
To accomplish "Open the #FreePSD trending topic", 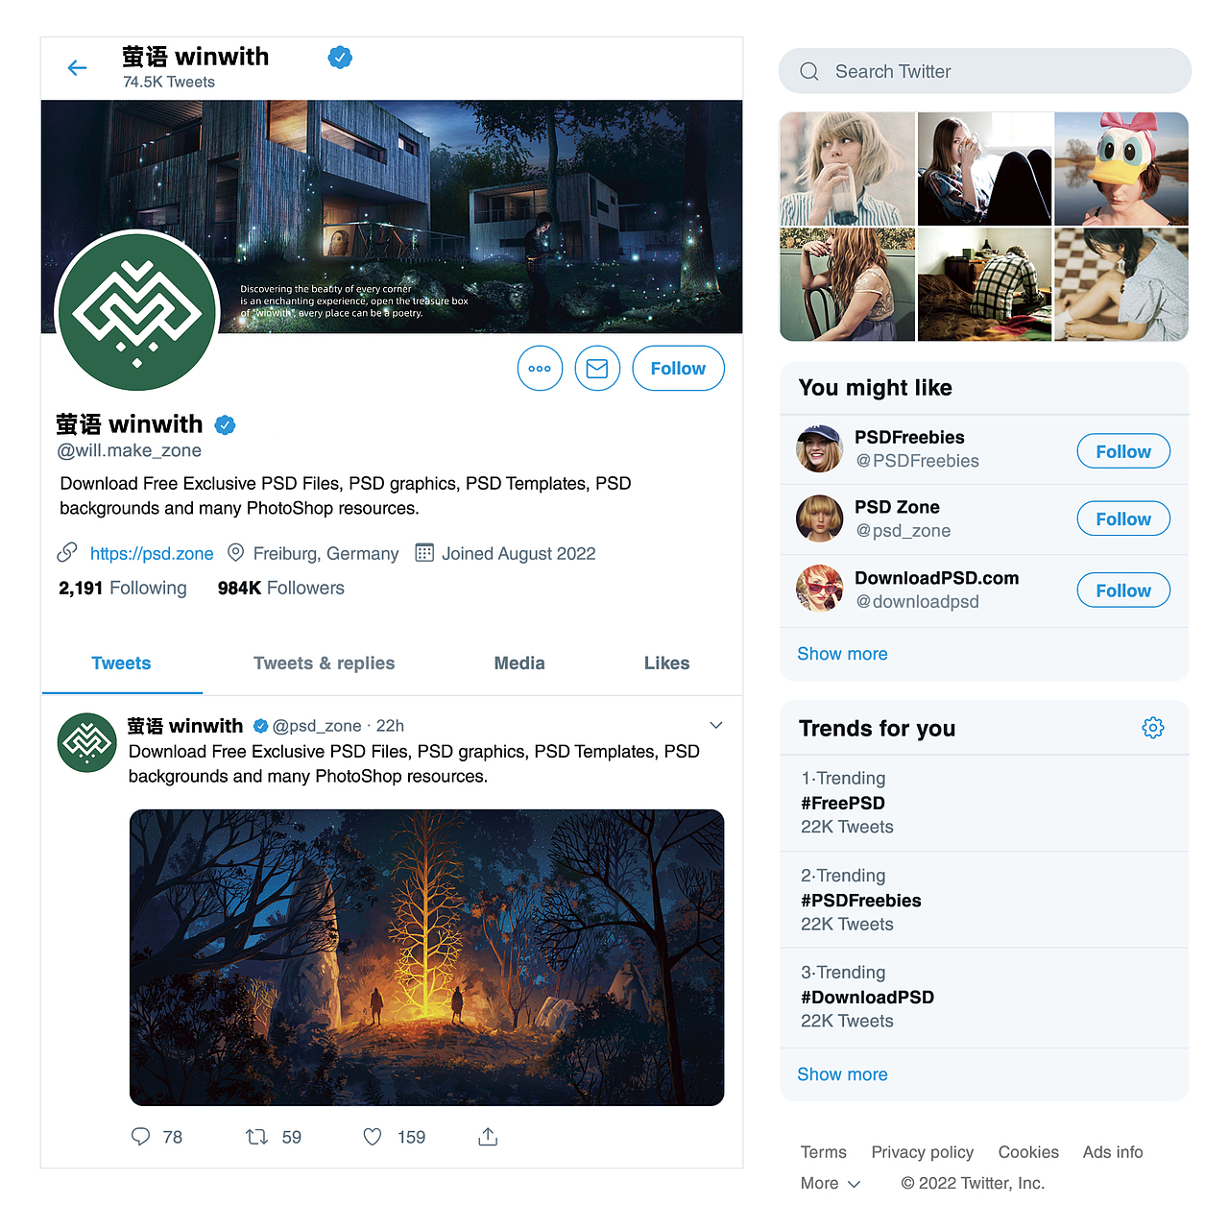I will click(x=843, y=803).
